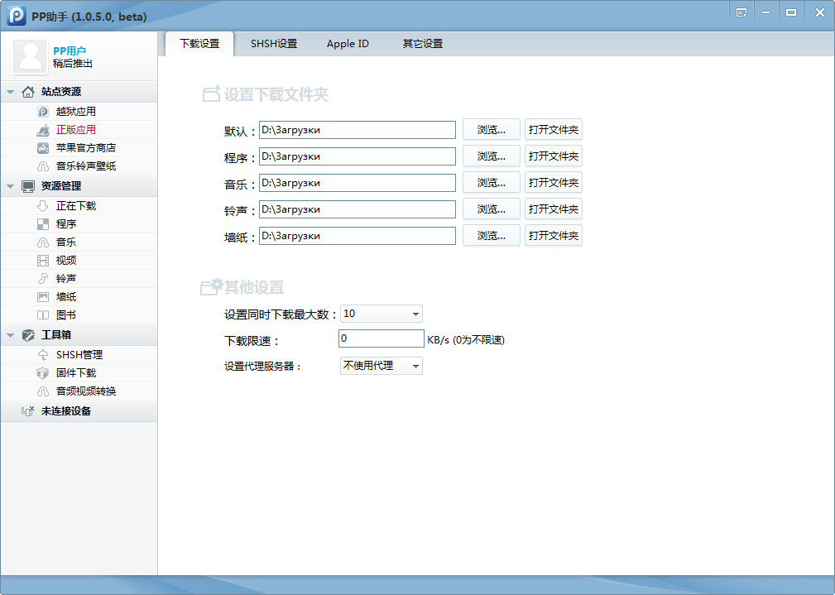This screenshot has height=595, width=835.
Task: Click 浏览 button for 默认 folder
Action: tap(491, 130)
